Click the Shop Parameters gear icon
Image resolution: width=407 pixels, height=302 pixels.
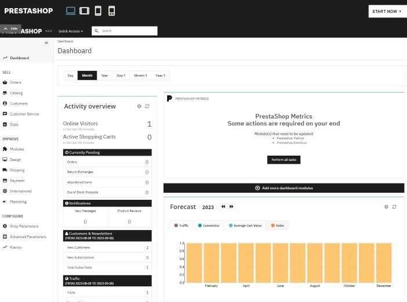(x=5, y=226)
